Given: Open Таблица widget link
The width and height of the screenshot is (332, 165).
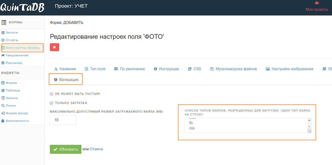Looking at the screenshot, I should click(13, 90).
